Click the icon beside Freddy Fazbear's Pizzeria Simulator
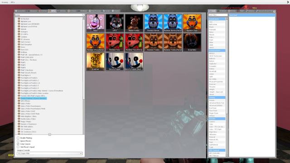Screen dimensions: 290x163 (x=19, y=98)
